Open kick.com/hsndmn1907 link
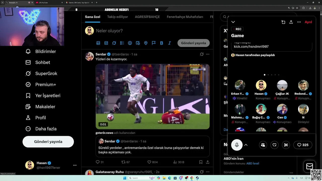This screenshot has height=181, width=322. click(251, 47)
